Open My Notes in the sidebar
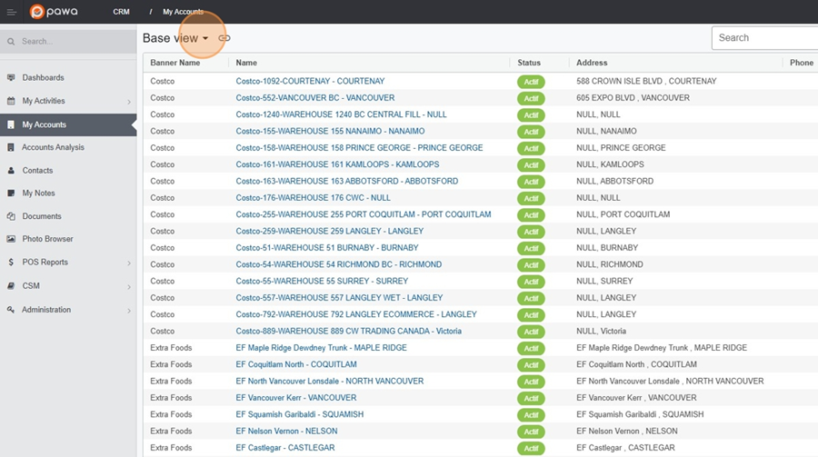This screenshot has width=818, height=457. (x=68, y=193)
